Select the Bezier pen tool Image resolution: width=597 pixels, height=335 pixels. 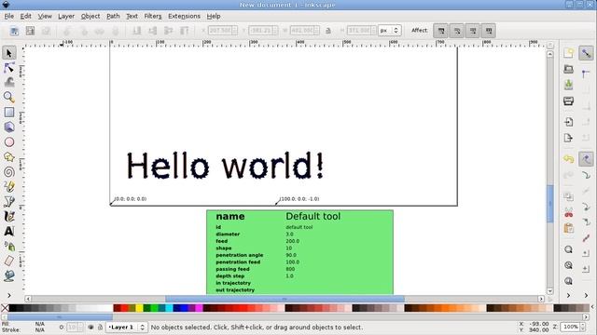click(x=9, y=201)
